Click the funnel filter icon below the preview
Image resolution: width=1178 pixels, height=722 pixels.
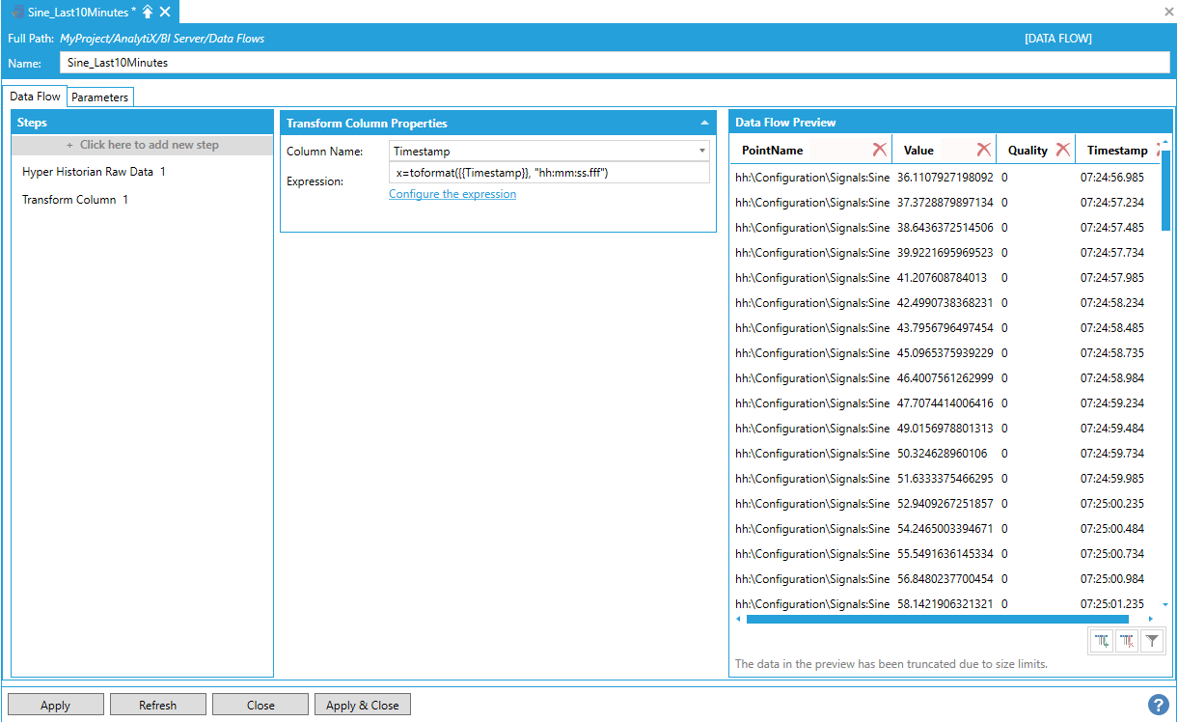point(1152,641)
